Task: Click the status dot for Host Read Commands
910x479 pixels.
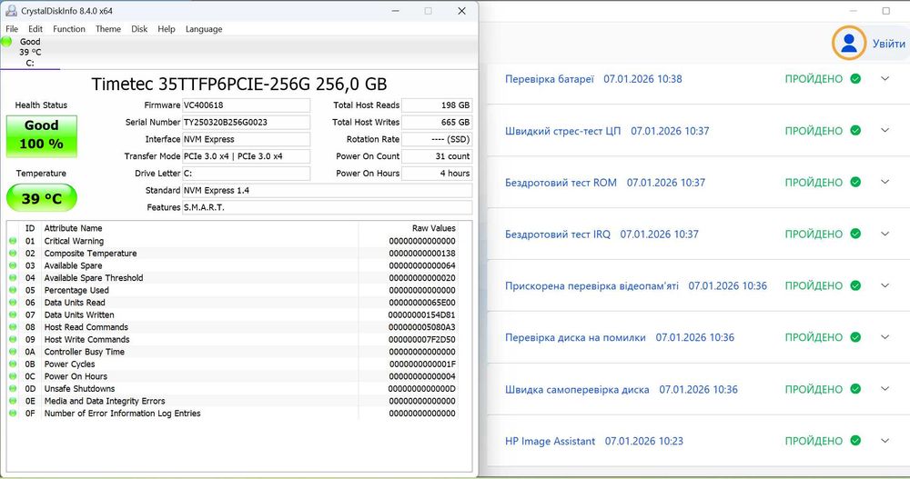Action: pyautogui.click(x=13, y=327)
